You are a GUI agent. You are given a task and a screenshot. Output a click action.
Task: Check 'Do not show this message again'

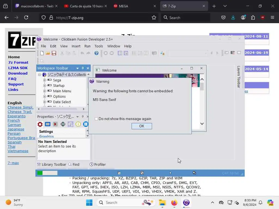point(96,119)
